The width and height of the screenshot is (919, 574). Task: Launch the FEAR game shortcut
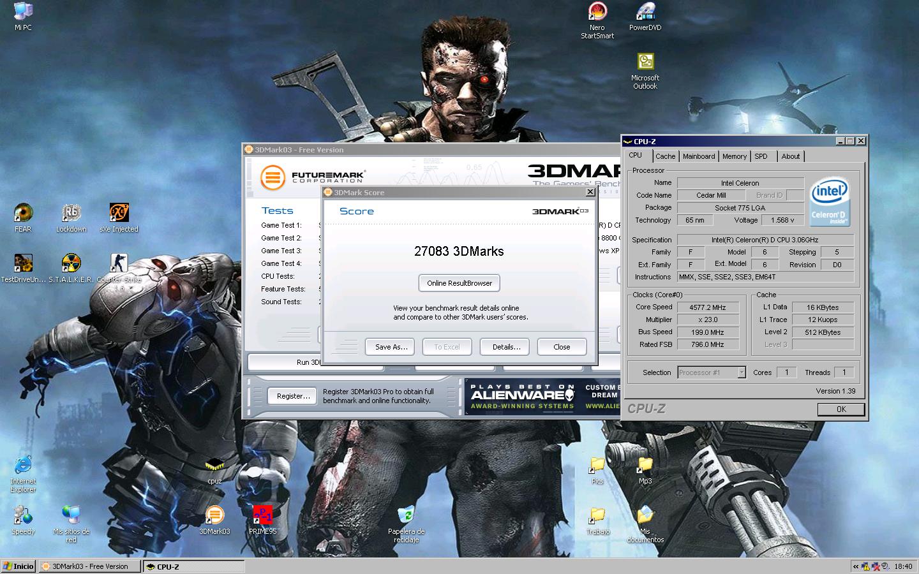23,217
